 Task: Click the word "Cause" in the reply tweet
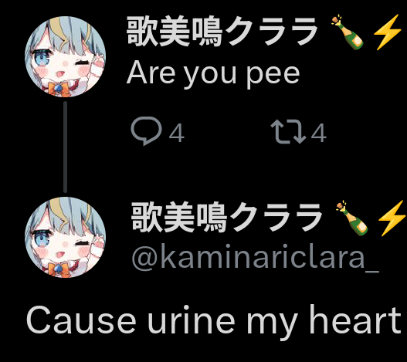(x=81, y=320)
